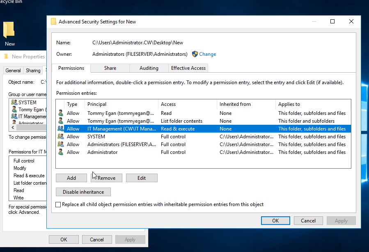Switch to the Effective Access tab

pos(188,68)
